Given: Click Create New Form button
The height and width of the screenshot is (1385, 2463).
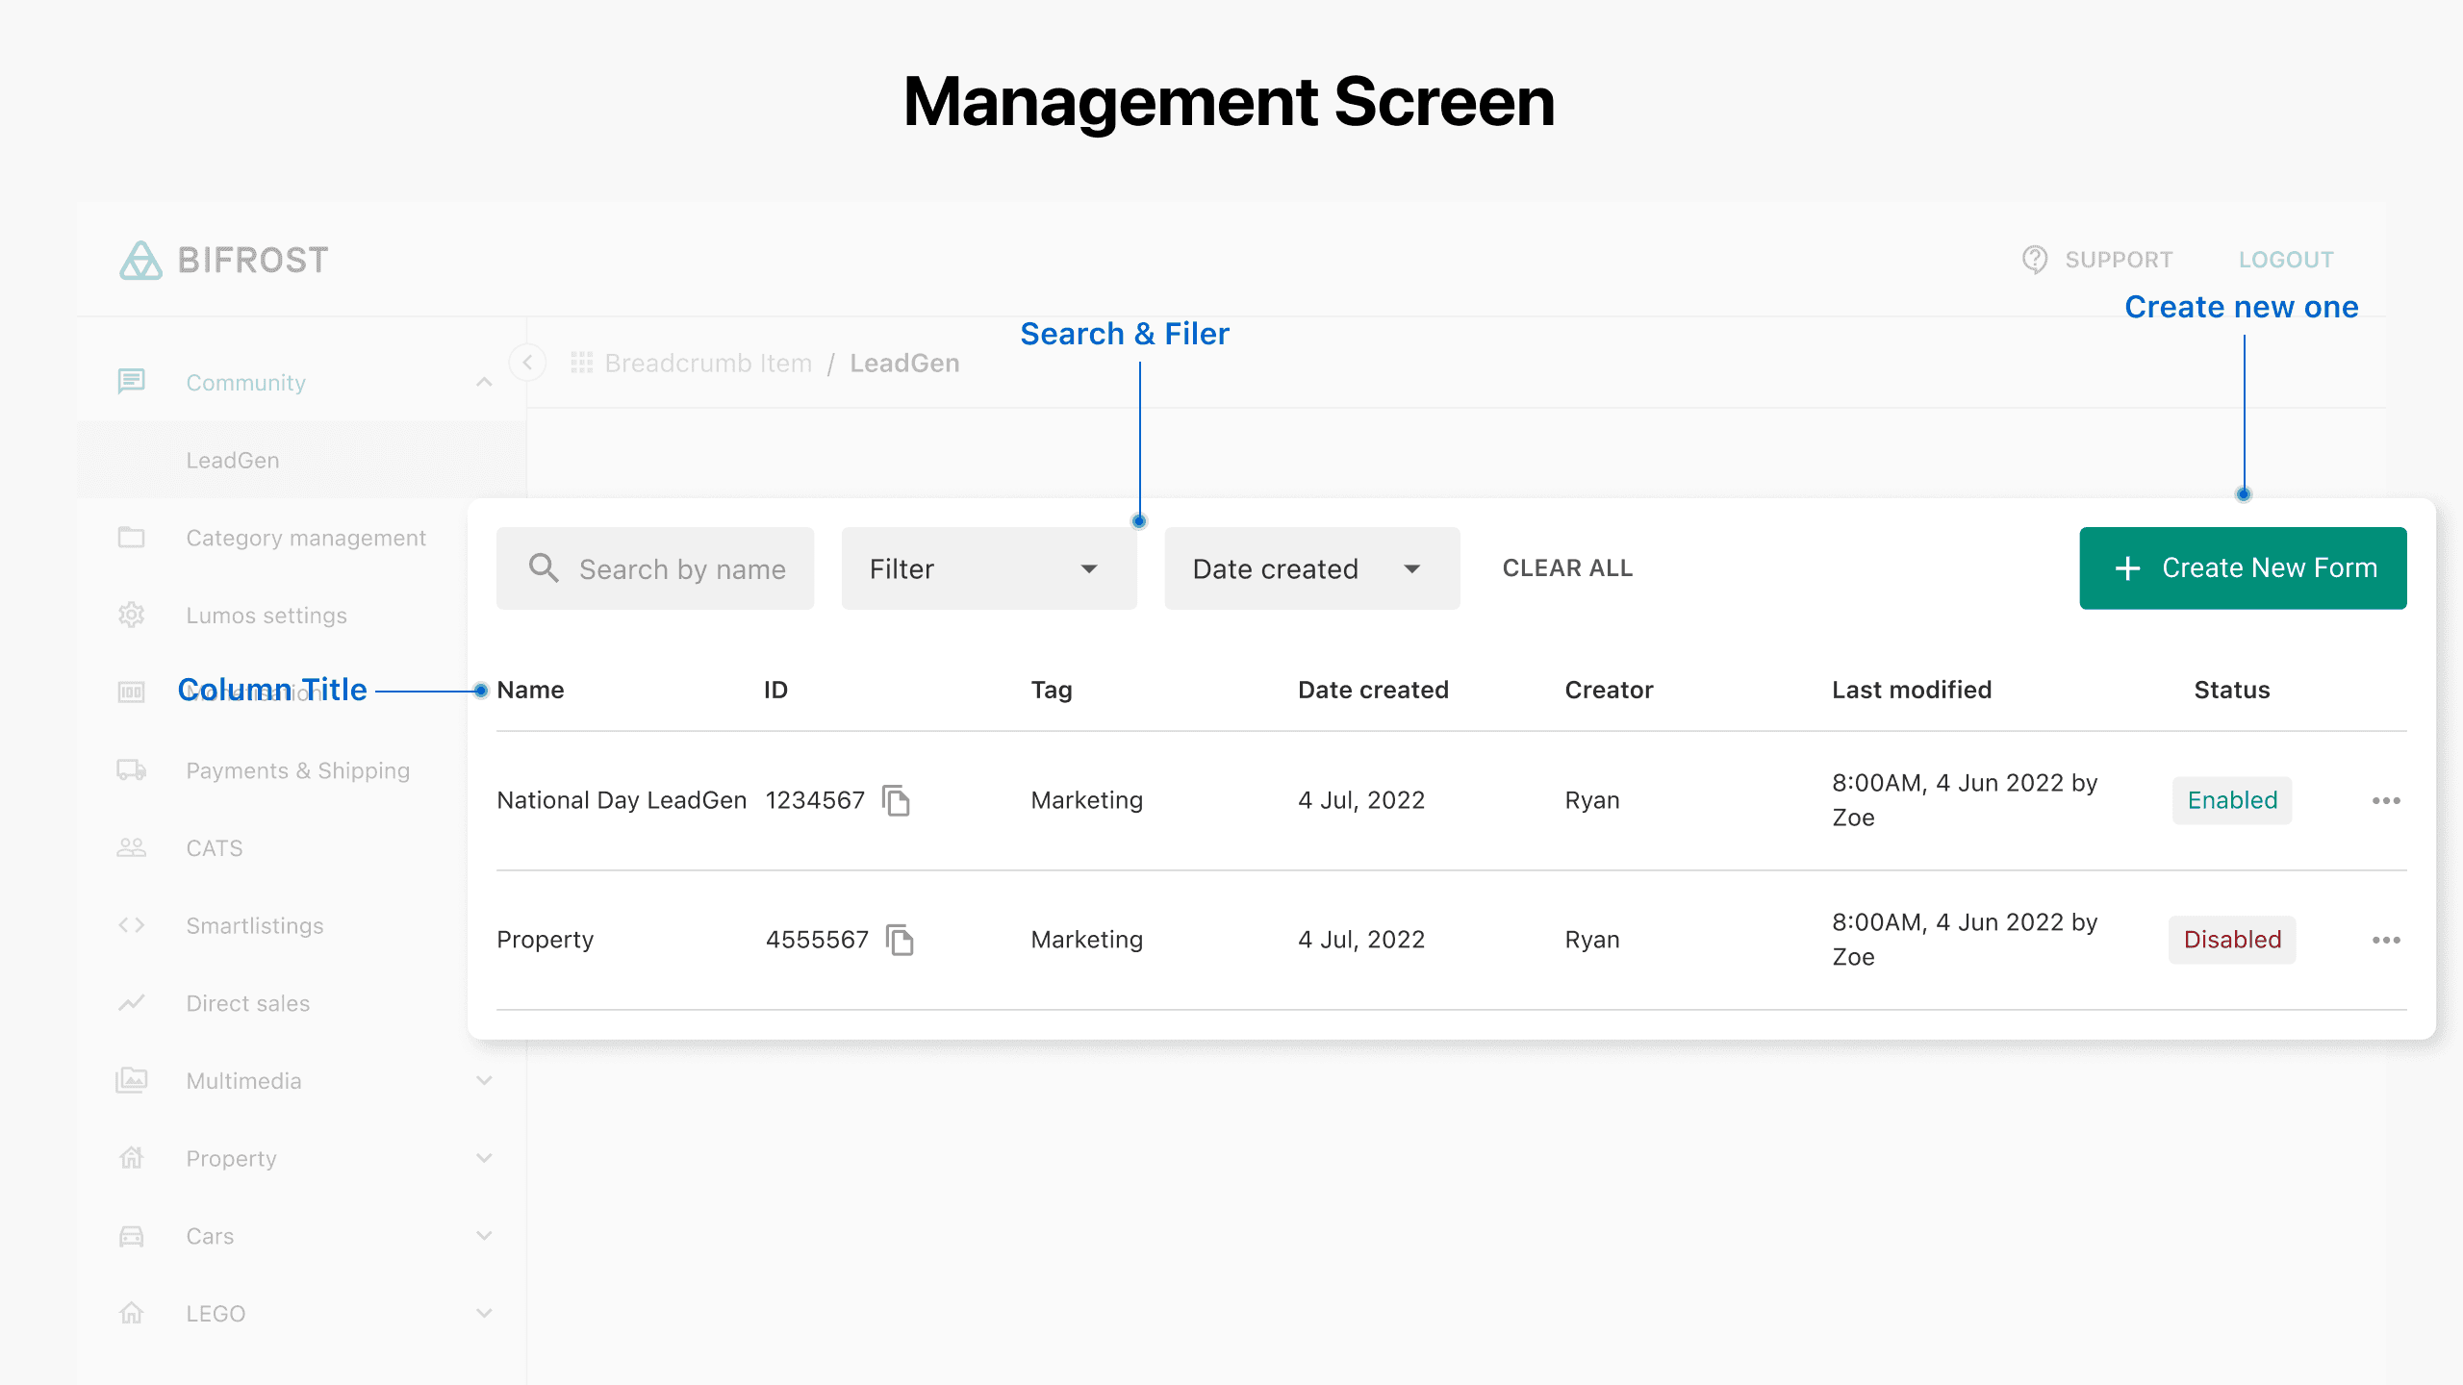Looking at the screenshot, I should 2242,568.
